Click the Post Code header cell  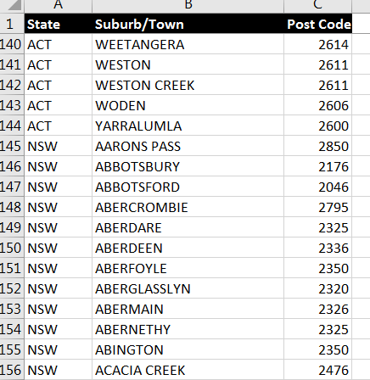318,24
